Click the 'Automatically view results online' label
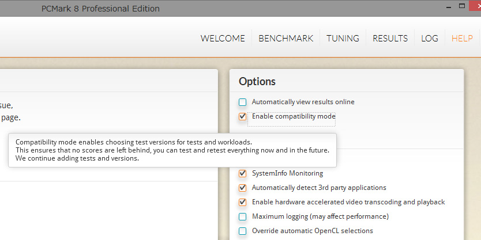 point(303,102)
